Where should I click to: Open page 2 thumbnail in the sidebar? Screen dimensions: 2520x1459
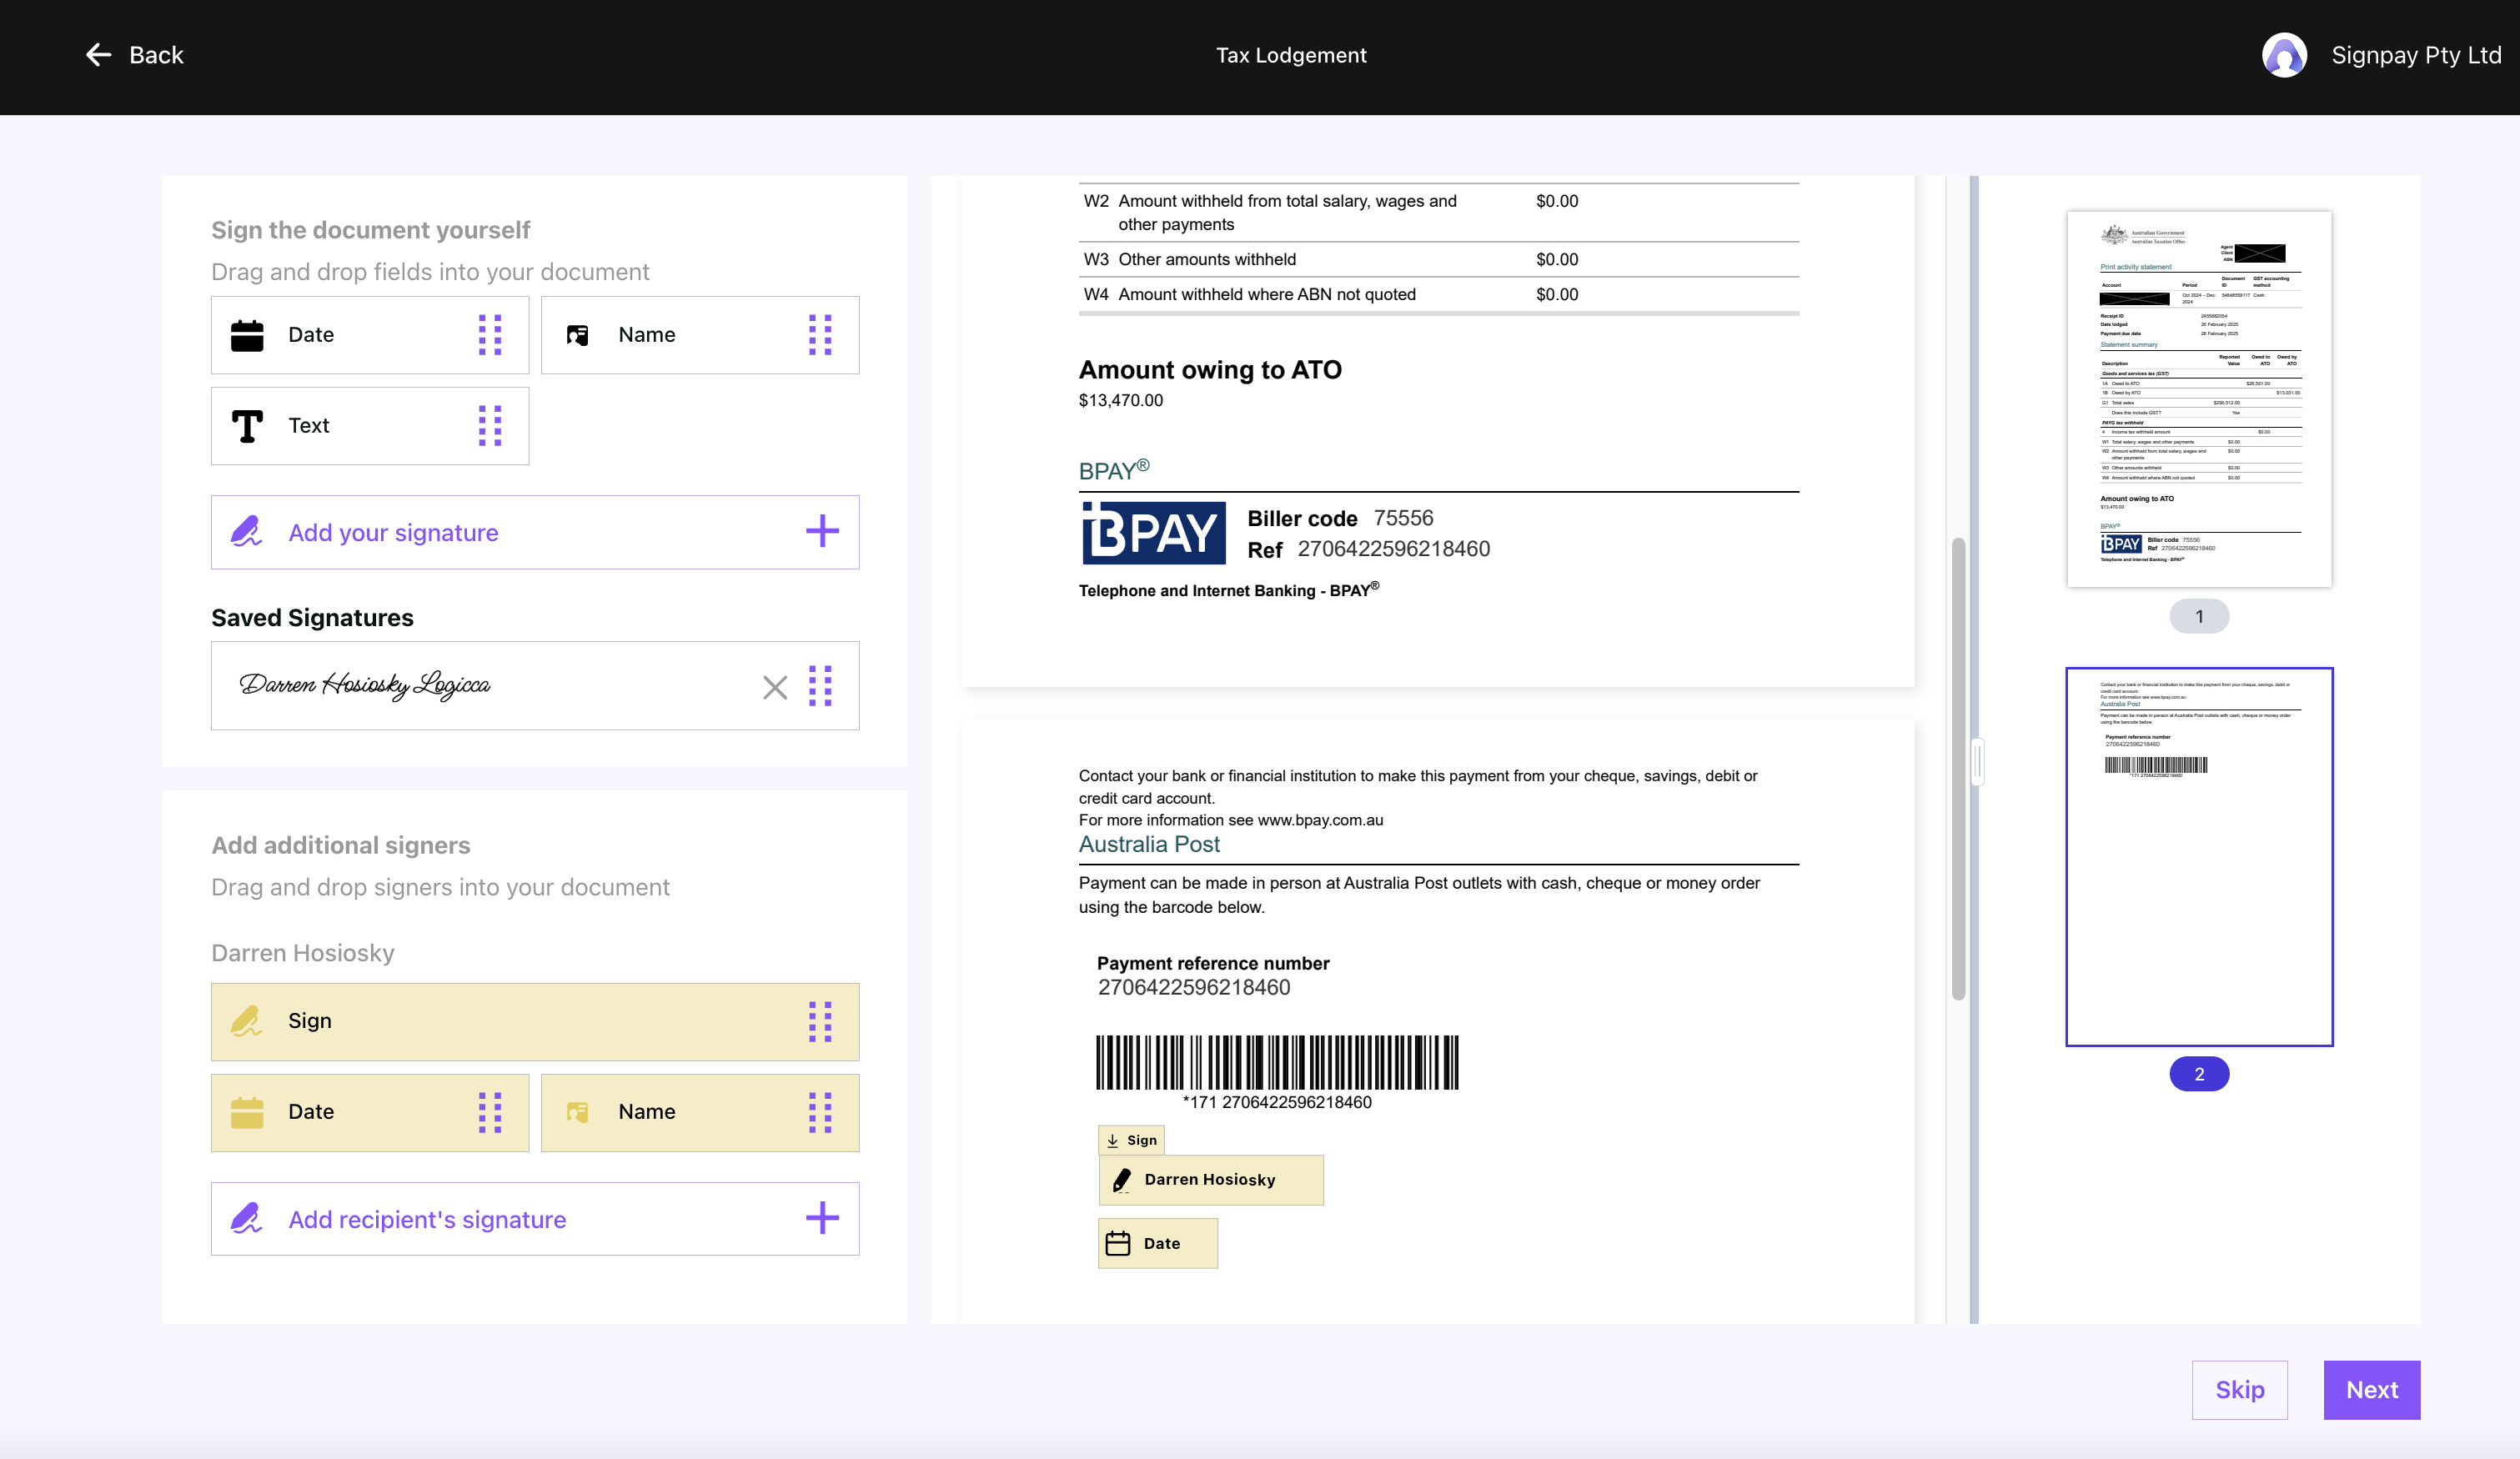(x=2200, y=857)
